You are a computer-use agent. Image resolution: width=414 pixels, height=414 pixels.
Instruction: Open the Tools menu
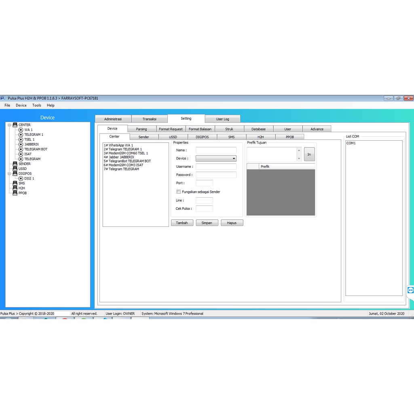(37, 105)
